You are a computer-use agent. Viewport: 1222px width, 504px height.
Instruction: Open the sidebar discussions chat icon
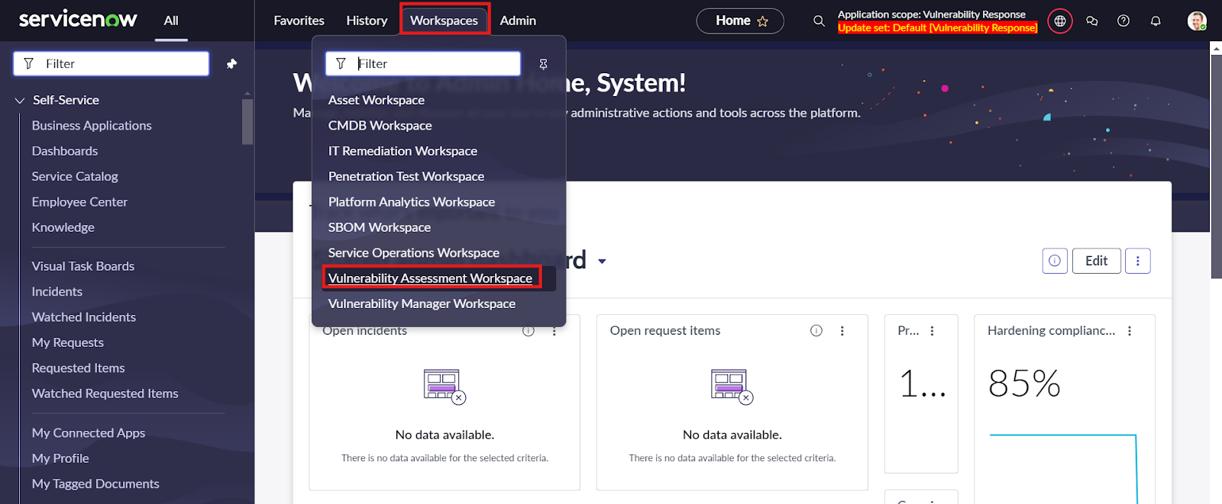[x=1092, y=21]
